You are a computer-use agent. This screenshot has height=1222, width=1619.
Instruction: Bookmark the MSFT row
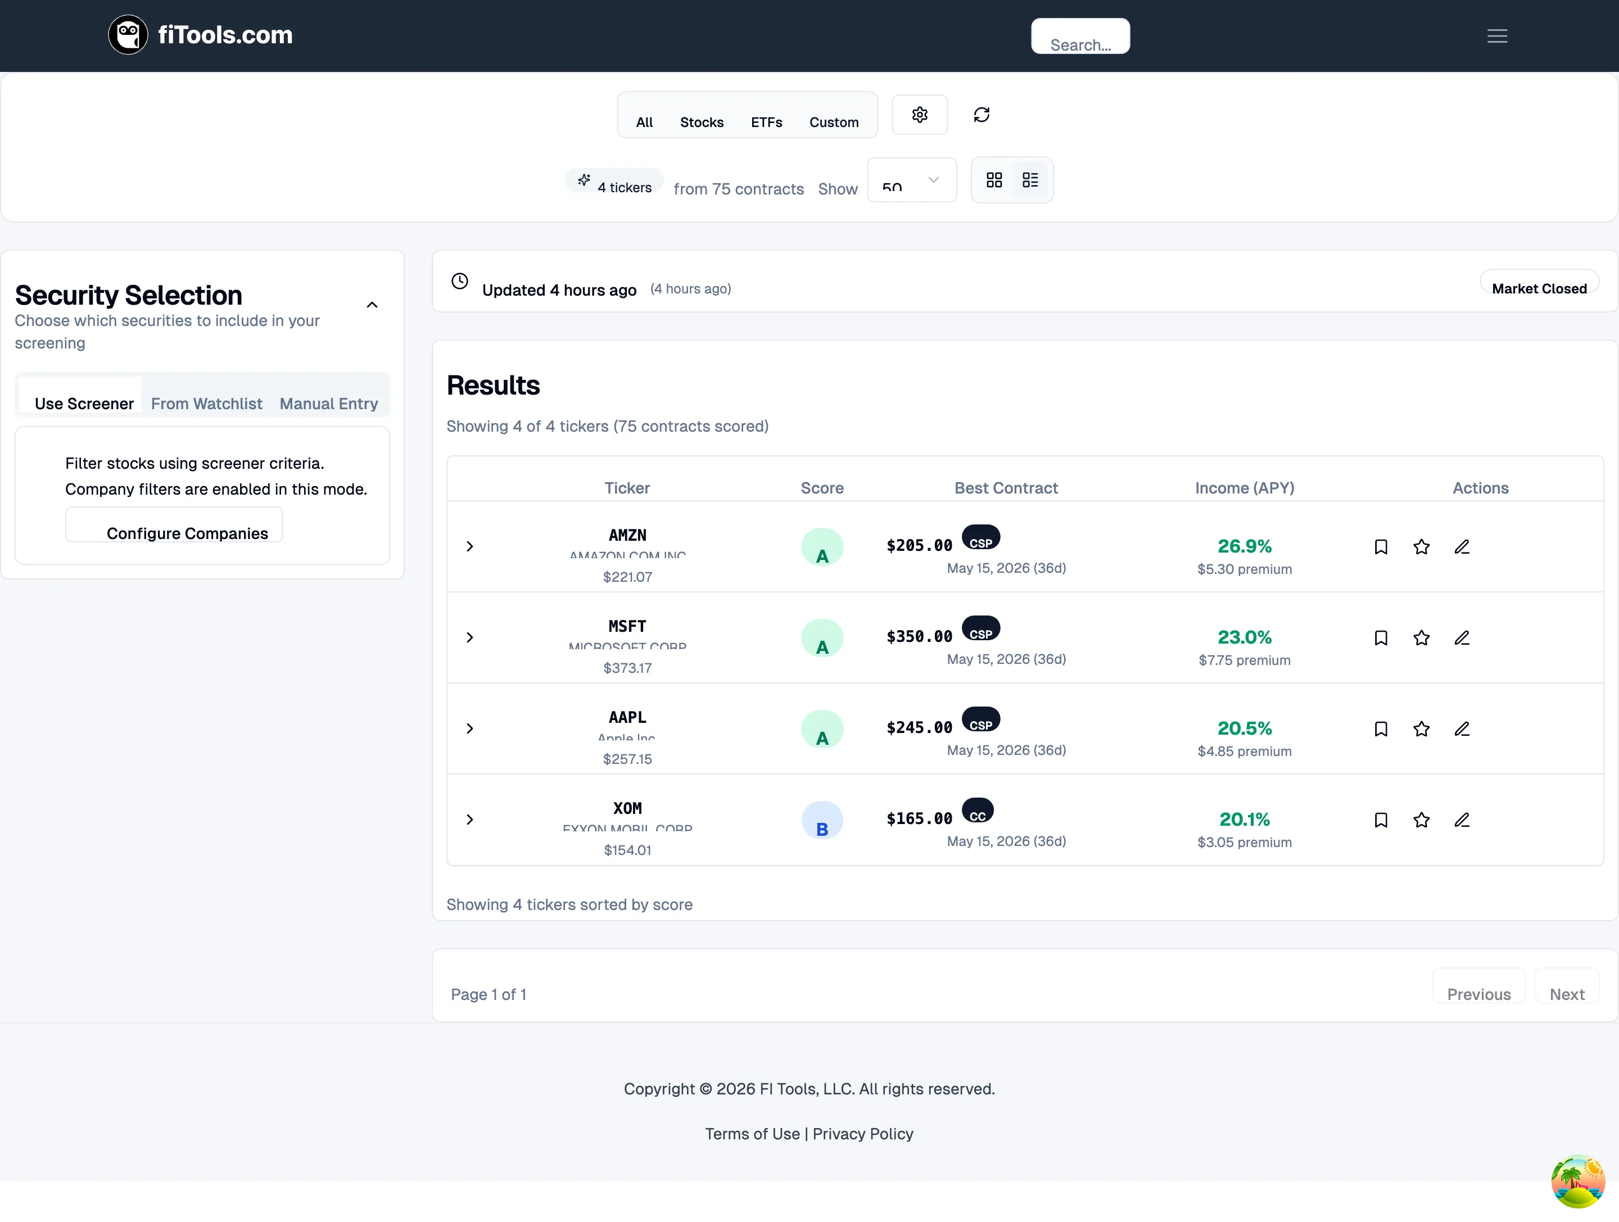coord(1381,638)
